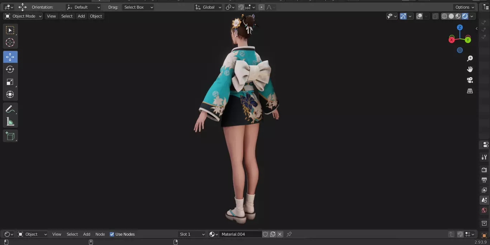The width and height of the screenshot is (490, 245).
Task: Open the Output properties tab
Action: coord(484,180)
